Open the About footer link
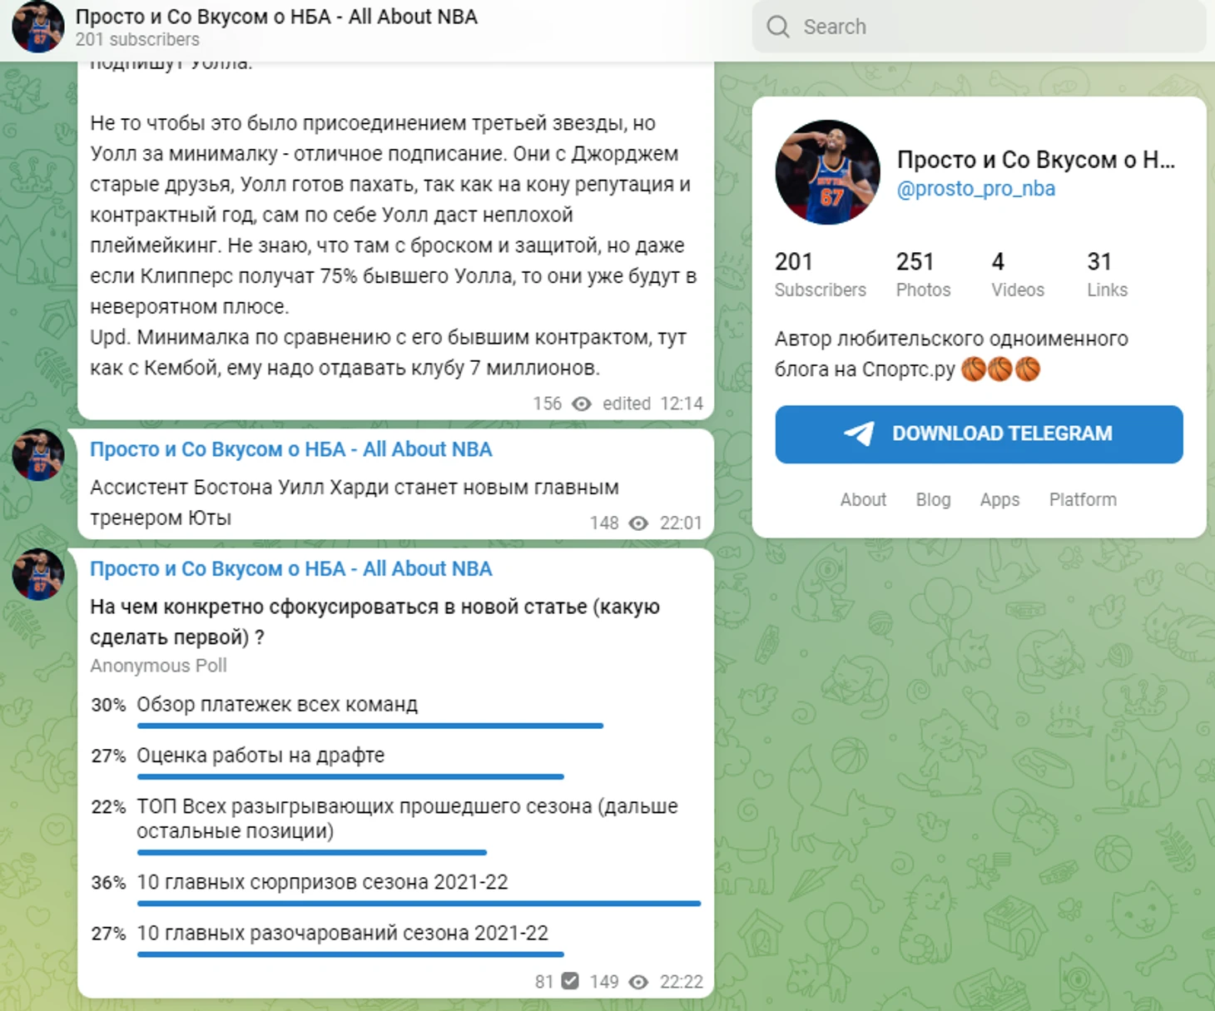The image size is (1215, 1011). point(863,500)
